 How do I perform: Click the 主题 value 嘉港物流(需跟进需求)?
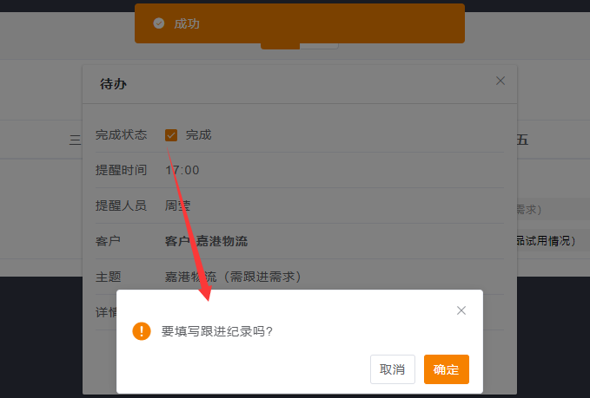(x=233, y=277)
